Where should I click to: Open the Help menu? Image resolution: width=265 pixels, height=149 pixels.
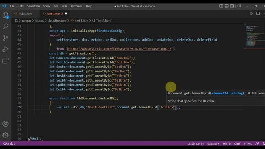coord(89,6)
